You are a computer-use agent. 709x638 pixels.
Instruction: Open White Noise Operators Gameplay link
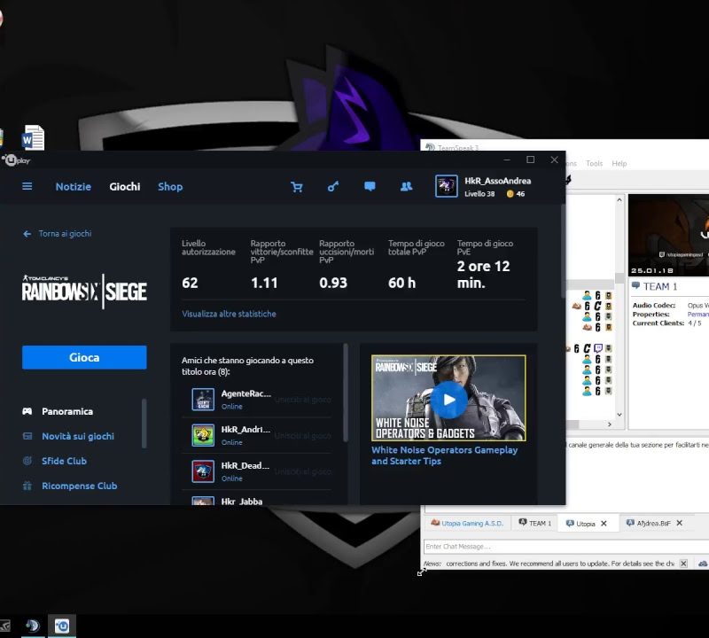click(x=445, y=455)
